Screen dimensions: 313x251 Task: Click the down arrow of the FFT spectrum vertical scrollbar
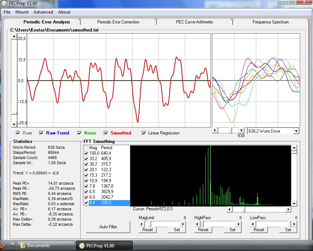click(294, 203)
